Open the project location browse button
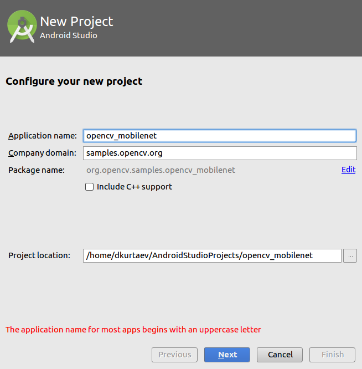This screenshot has height=369, width=362. (x=350, y=255)
